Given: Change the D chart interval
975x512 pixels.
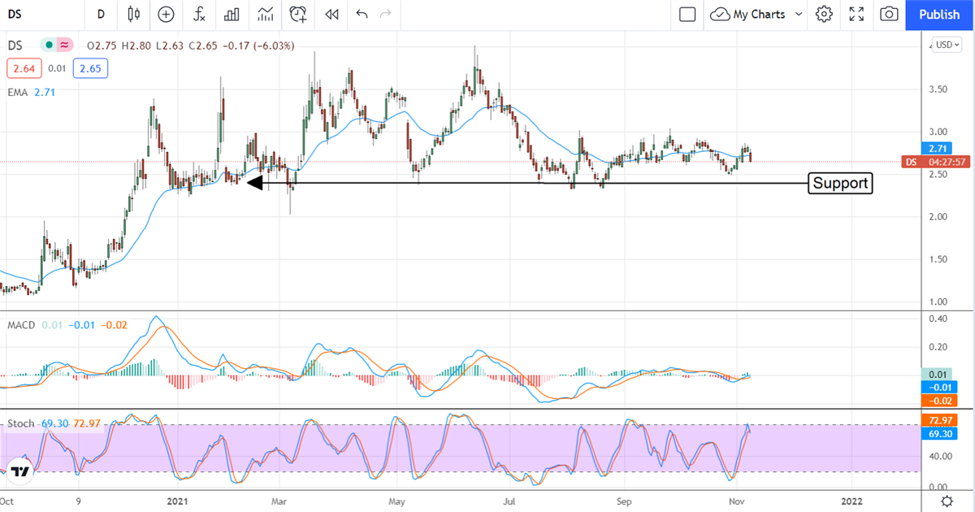Looking at the screenshot, I should 101,14.
